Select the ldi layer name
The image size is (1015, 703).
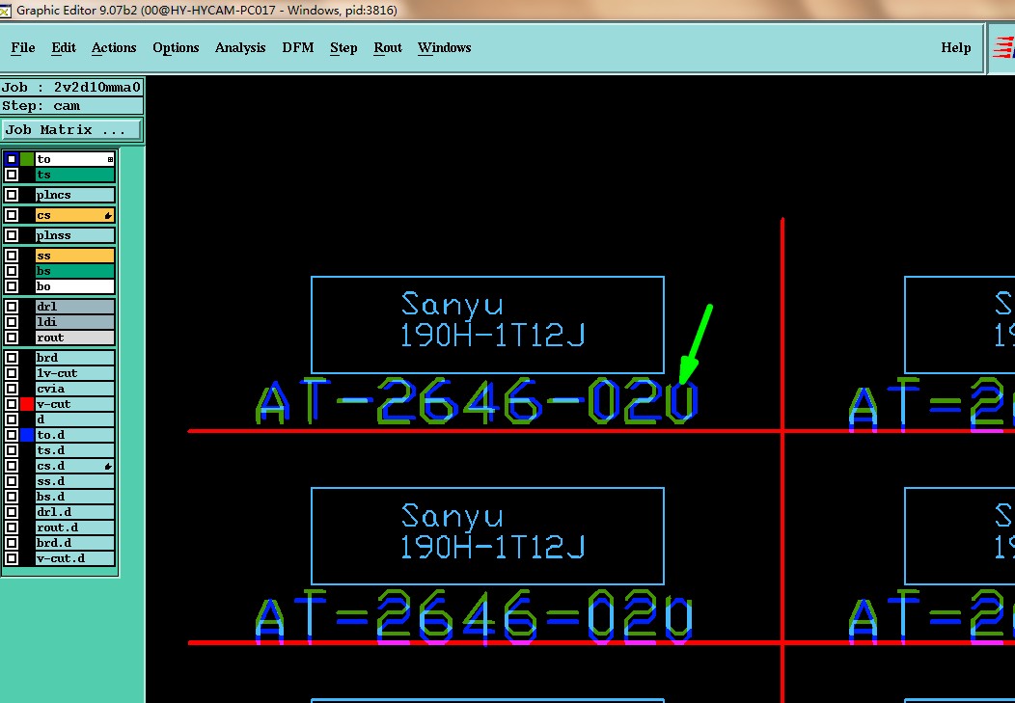pos(75,322)
